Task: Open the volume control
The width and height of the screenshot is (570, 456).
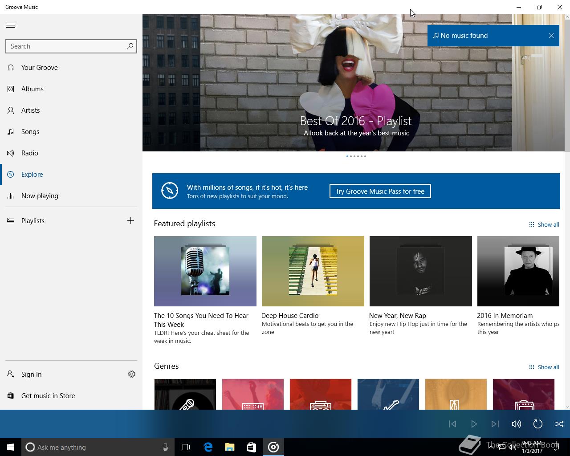Action: pyautogui.click(x=517, y=424)
